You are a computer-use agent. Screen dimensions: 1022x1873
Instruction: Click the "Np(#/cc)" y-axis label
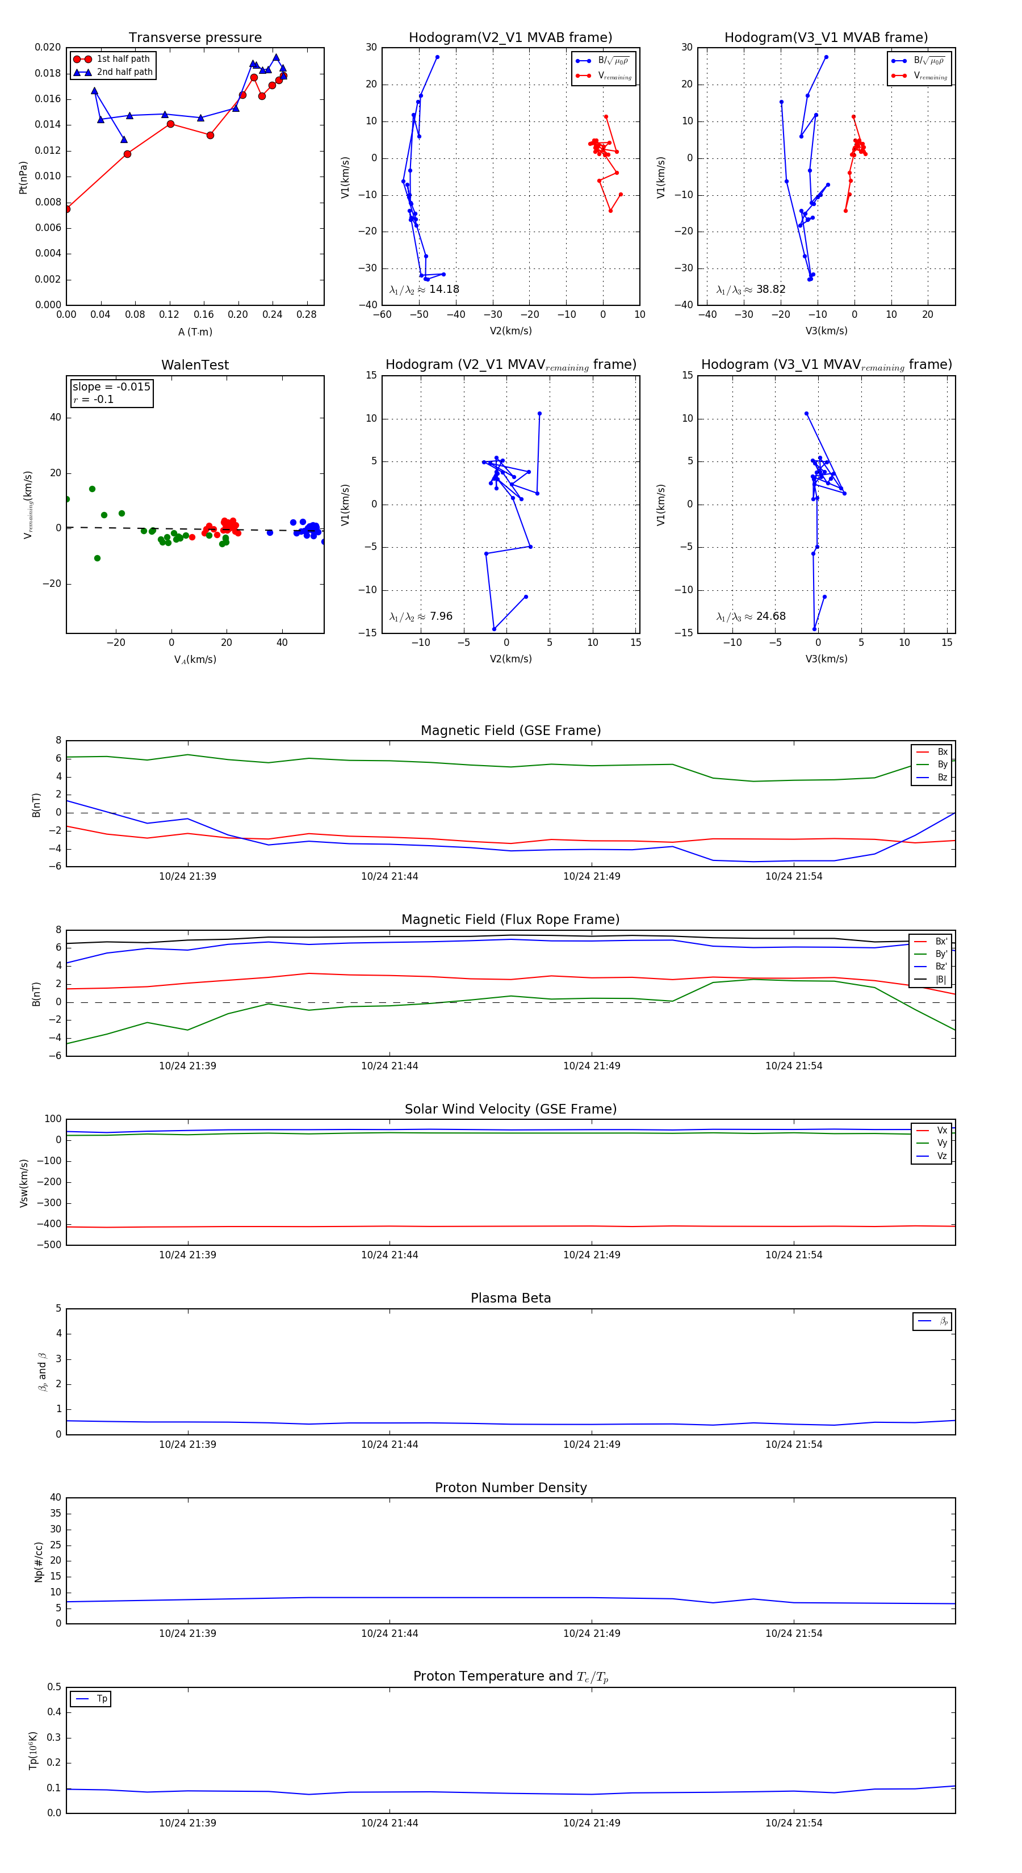click(x=39, y=1562)
